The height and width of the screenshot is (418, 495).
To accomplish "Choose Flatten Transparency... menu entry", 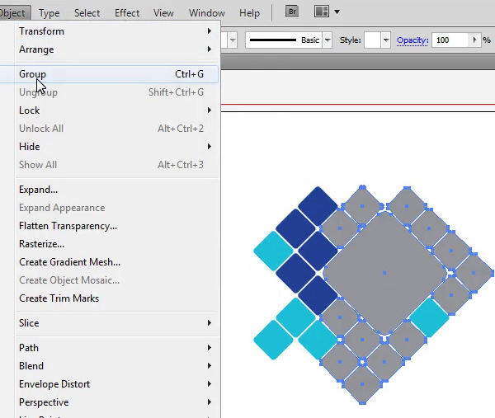I will [x=68, y=226].
